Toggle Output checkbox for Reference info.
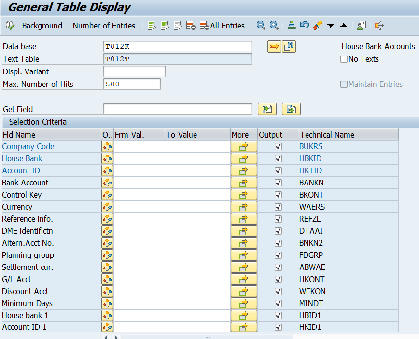Image resolution: width=419 pixels, height=339 pixels. pyautogui.click(x=278, y=219)
